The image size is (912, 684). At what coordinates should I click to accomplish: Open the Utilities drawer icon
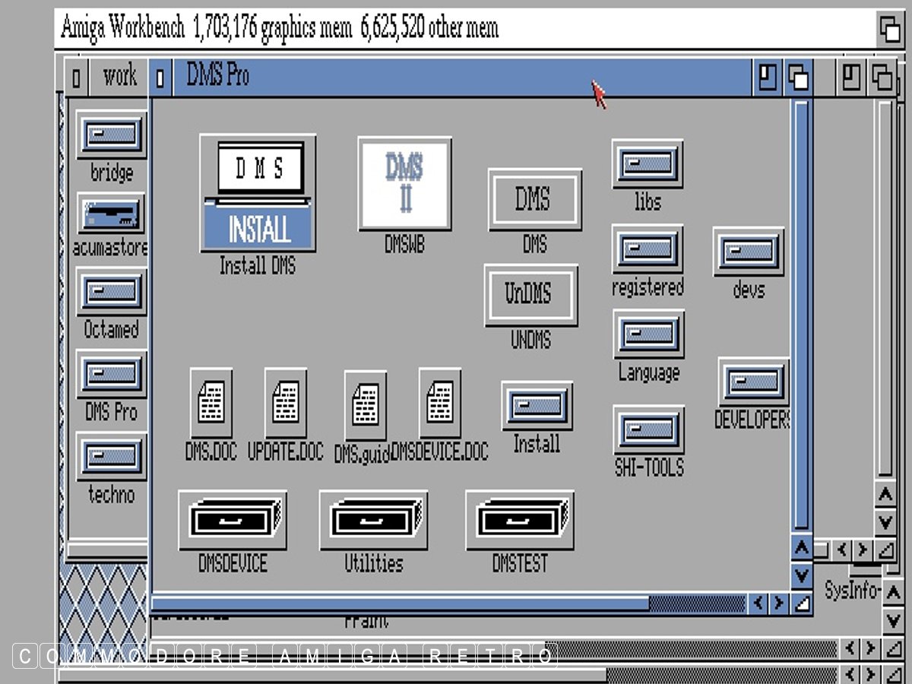373,521
